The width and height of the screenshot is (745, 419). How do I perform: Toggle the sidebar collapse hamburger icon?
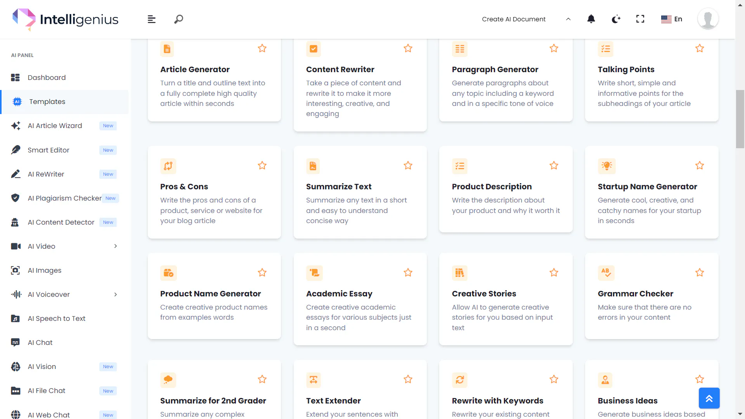point(151,19)
